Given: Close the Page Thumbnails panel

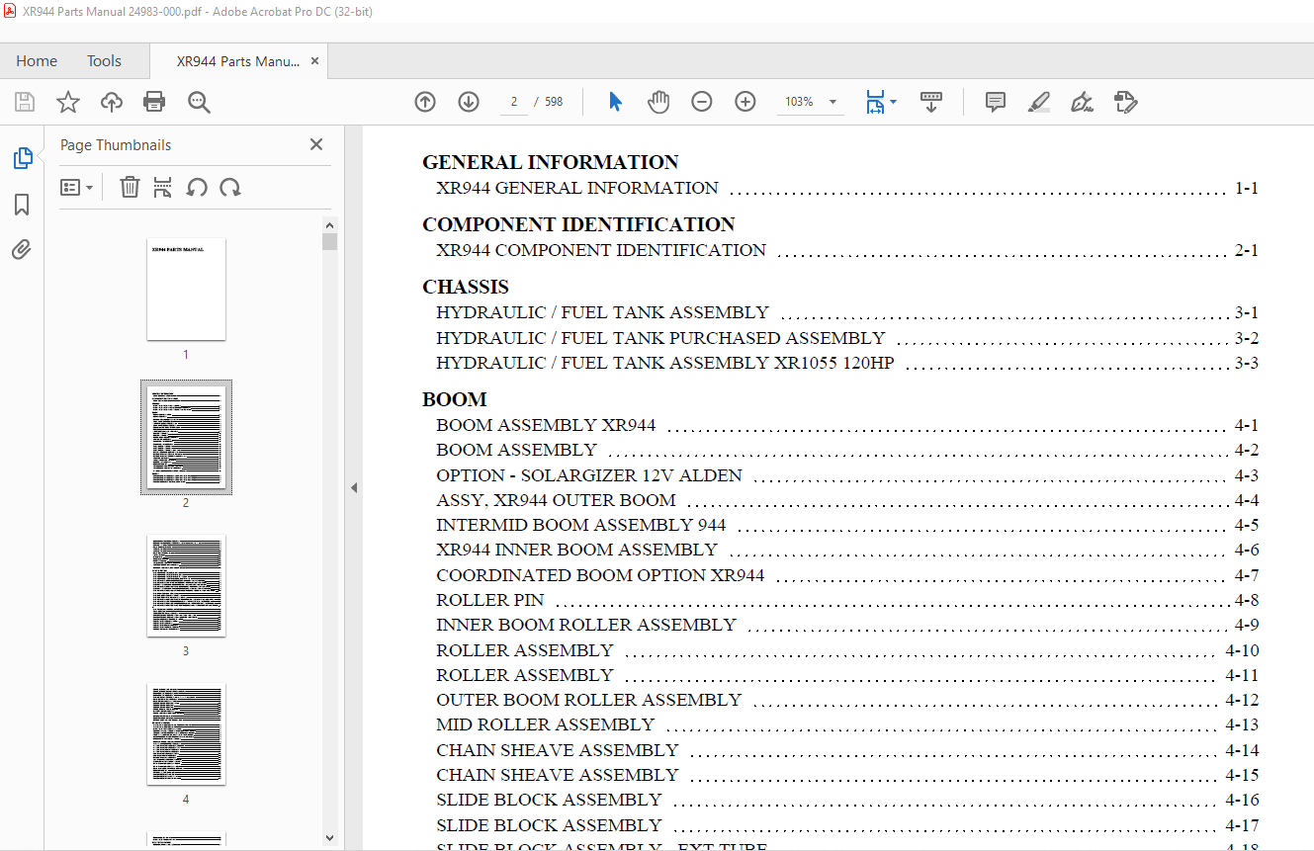Looking at the screenshot, I should point(316,144).
